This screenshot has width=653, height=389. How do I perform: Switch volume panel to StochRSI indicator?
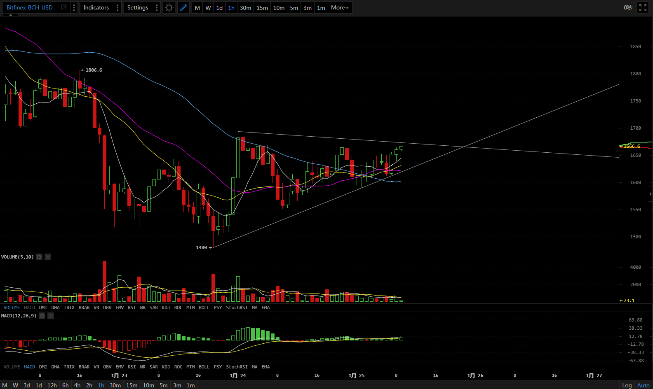pos(237,307)
